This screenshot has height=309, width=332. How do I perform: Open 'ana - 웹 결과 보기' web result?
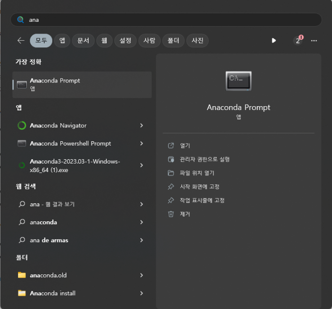click(82, 204)
